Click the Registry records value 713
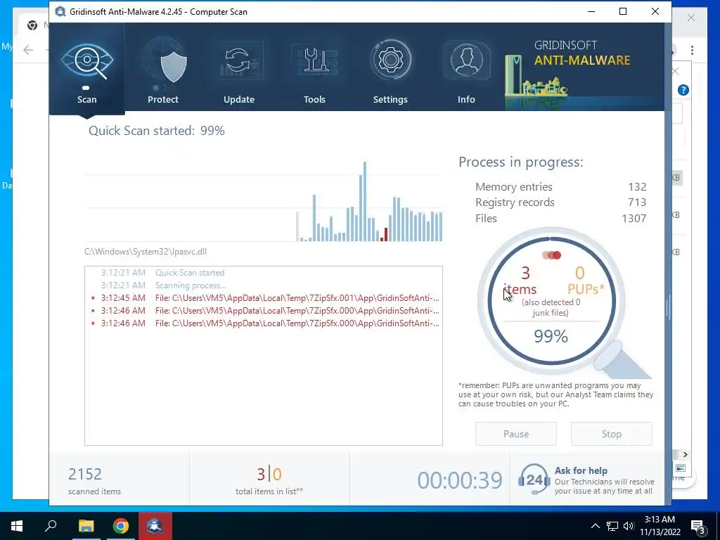The image size is (720, 540). [637, 202]
